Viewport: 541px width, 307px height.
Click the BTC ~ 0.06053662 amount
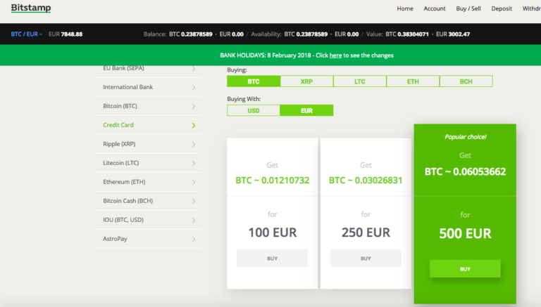coord(465,171)
